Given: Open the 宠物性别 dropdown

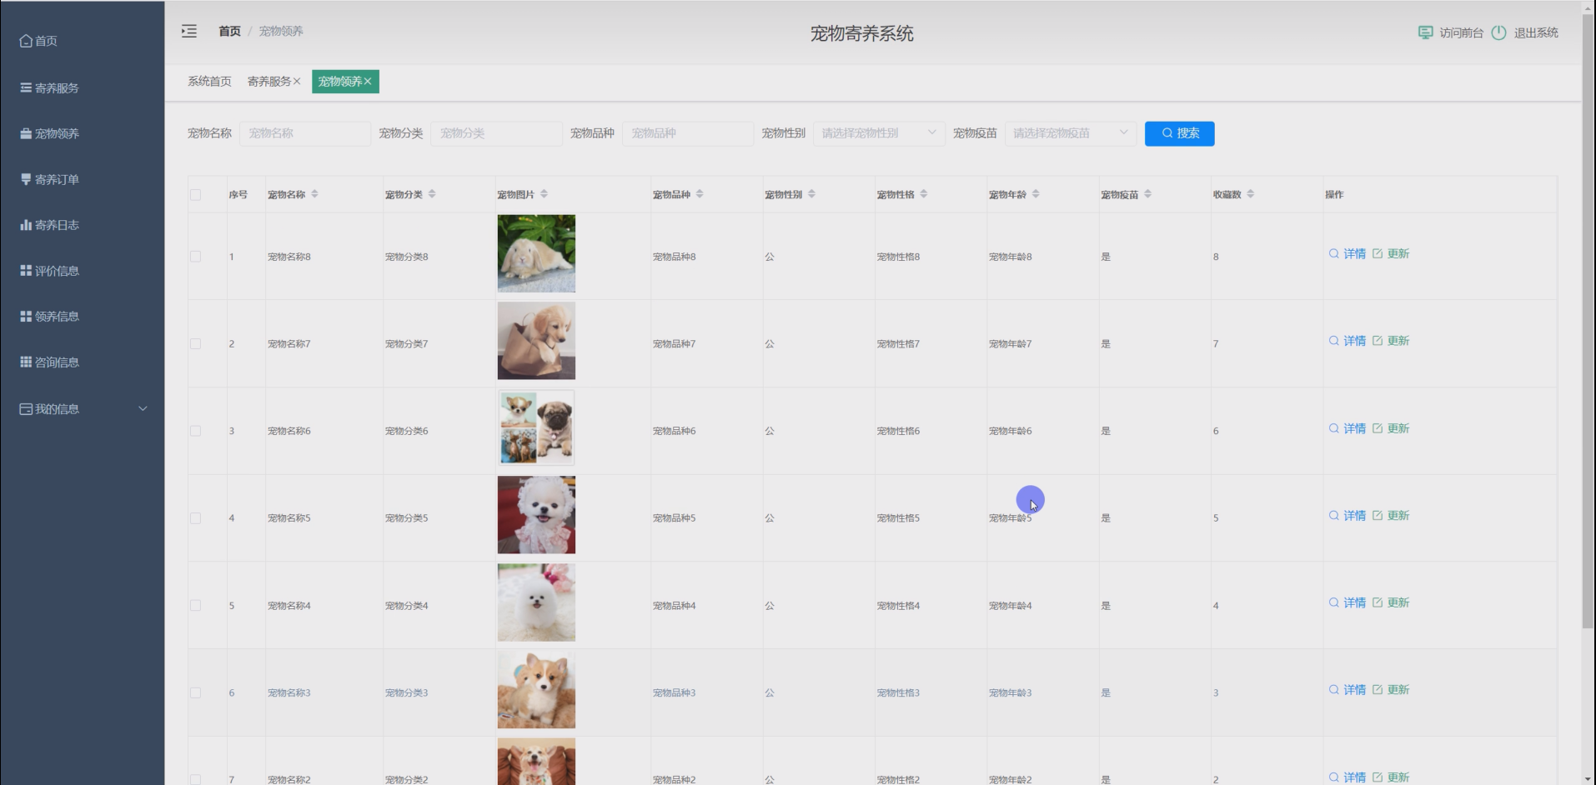Looking at the screenshot, I should click(879, 133).
